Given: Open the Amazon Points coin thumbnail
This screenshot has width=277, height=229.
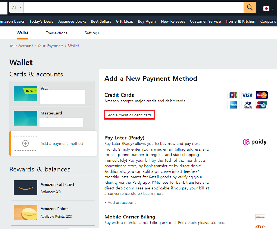Looking at the screenshot, I should click(25, 213).
